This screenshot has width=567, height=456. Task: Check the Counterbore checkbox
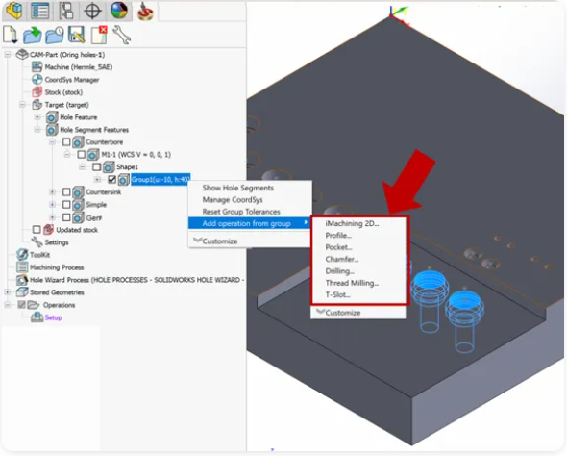click(66, 141)
